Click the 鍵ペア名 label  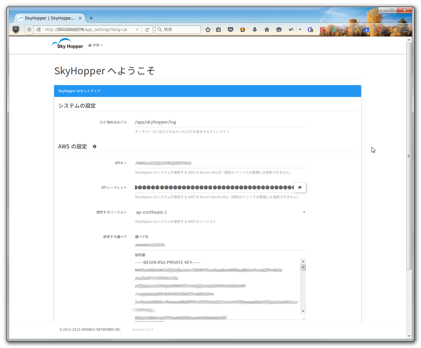142,237
